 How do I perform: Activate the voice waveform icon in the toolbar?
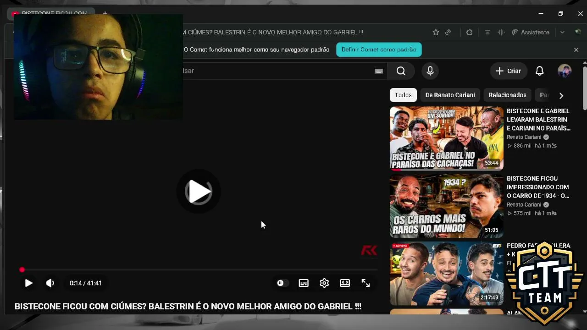[x=501, y=32]
